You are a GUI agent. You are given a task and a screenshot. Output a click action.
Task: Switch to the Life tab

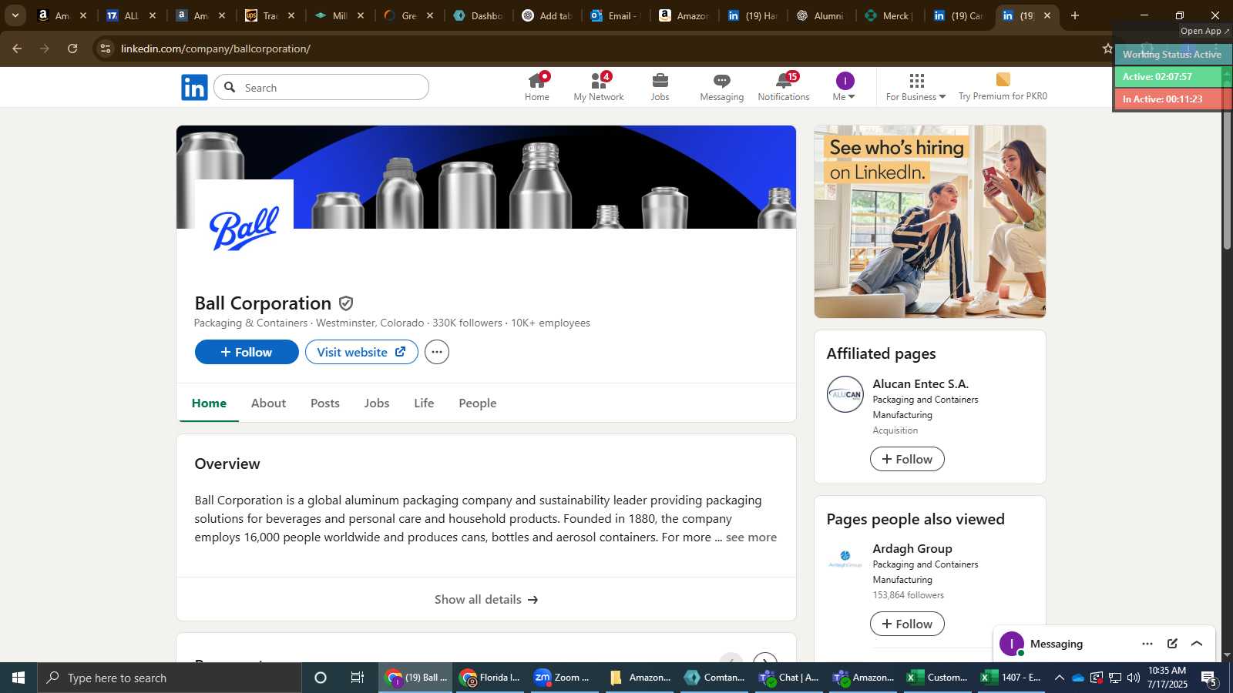pyautogui.click(x=424, y=403)
